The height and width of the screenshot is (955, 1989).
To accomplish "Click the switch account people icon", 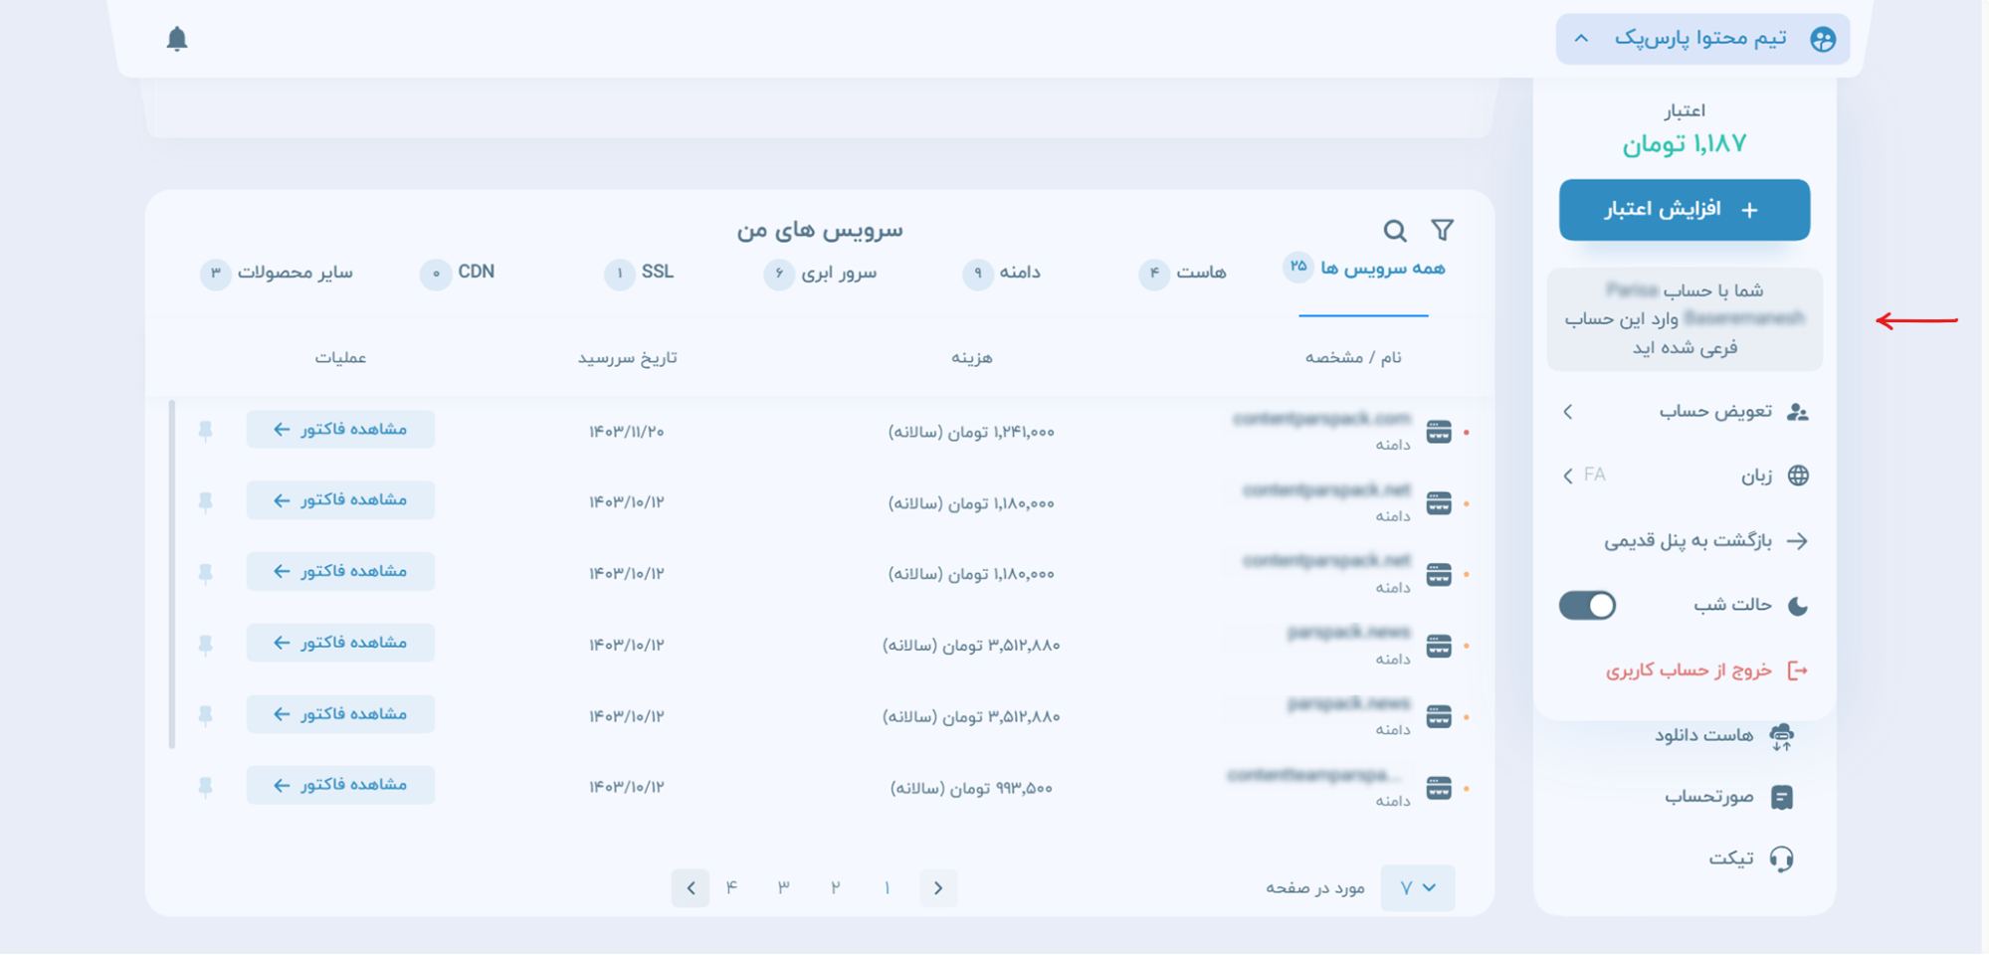I will click(1797, 412).
